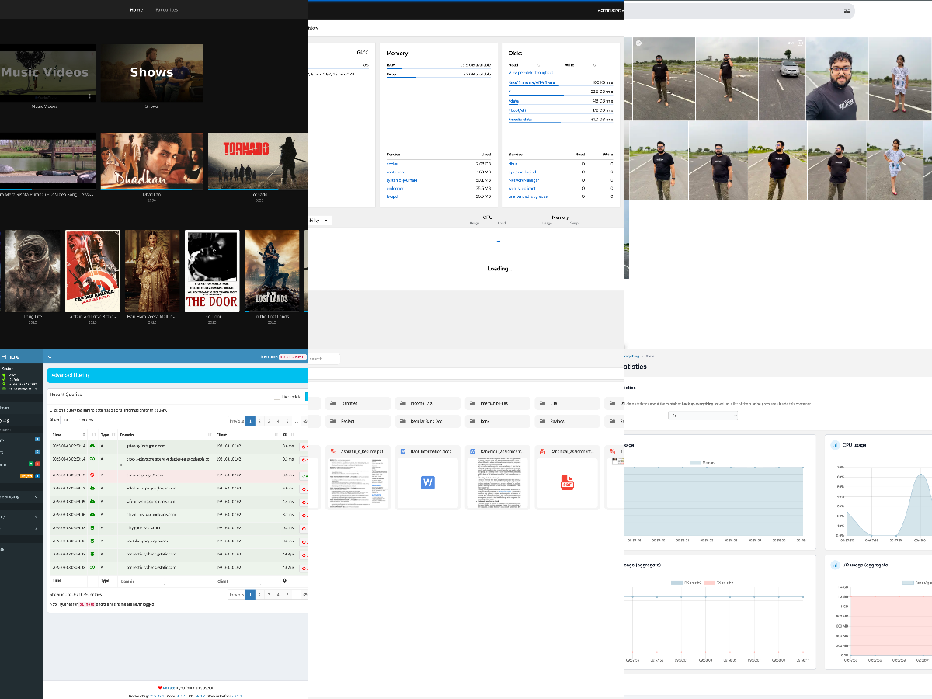Click the three-dot menu on the Music Videos card

tap(90, 96)
